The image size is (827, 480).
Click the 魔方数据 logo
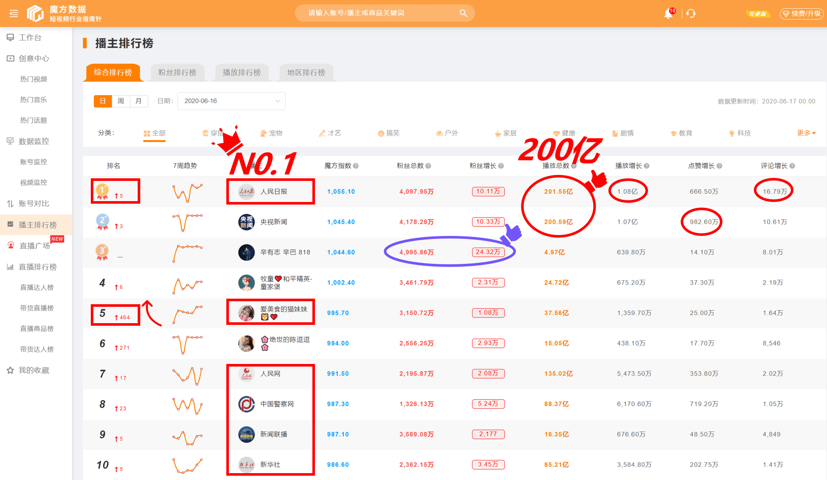[64, 13]
